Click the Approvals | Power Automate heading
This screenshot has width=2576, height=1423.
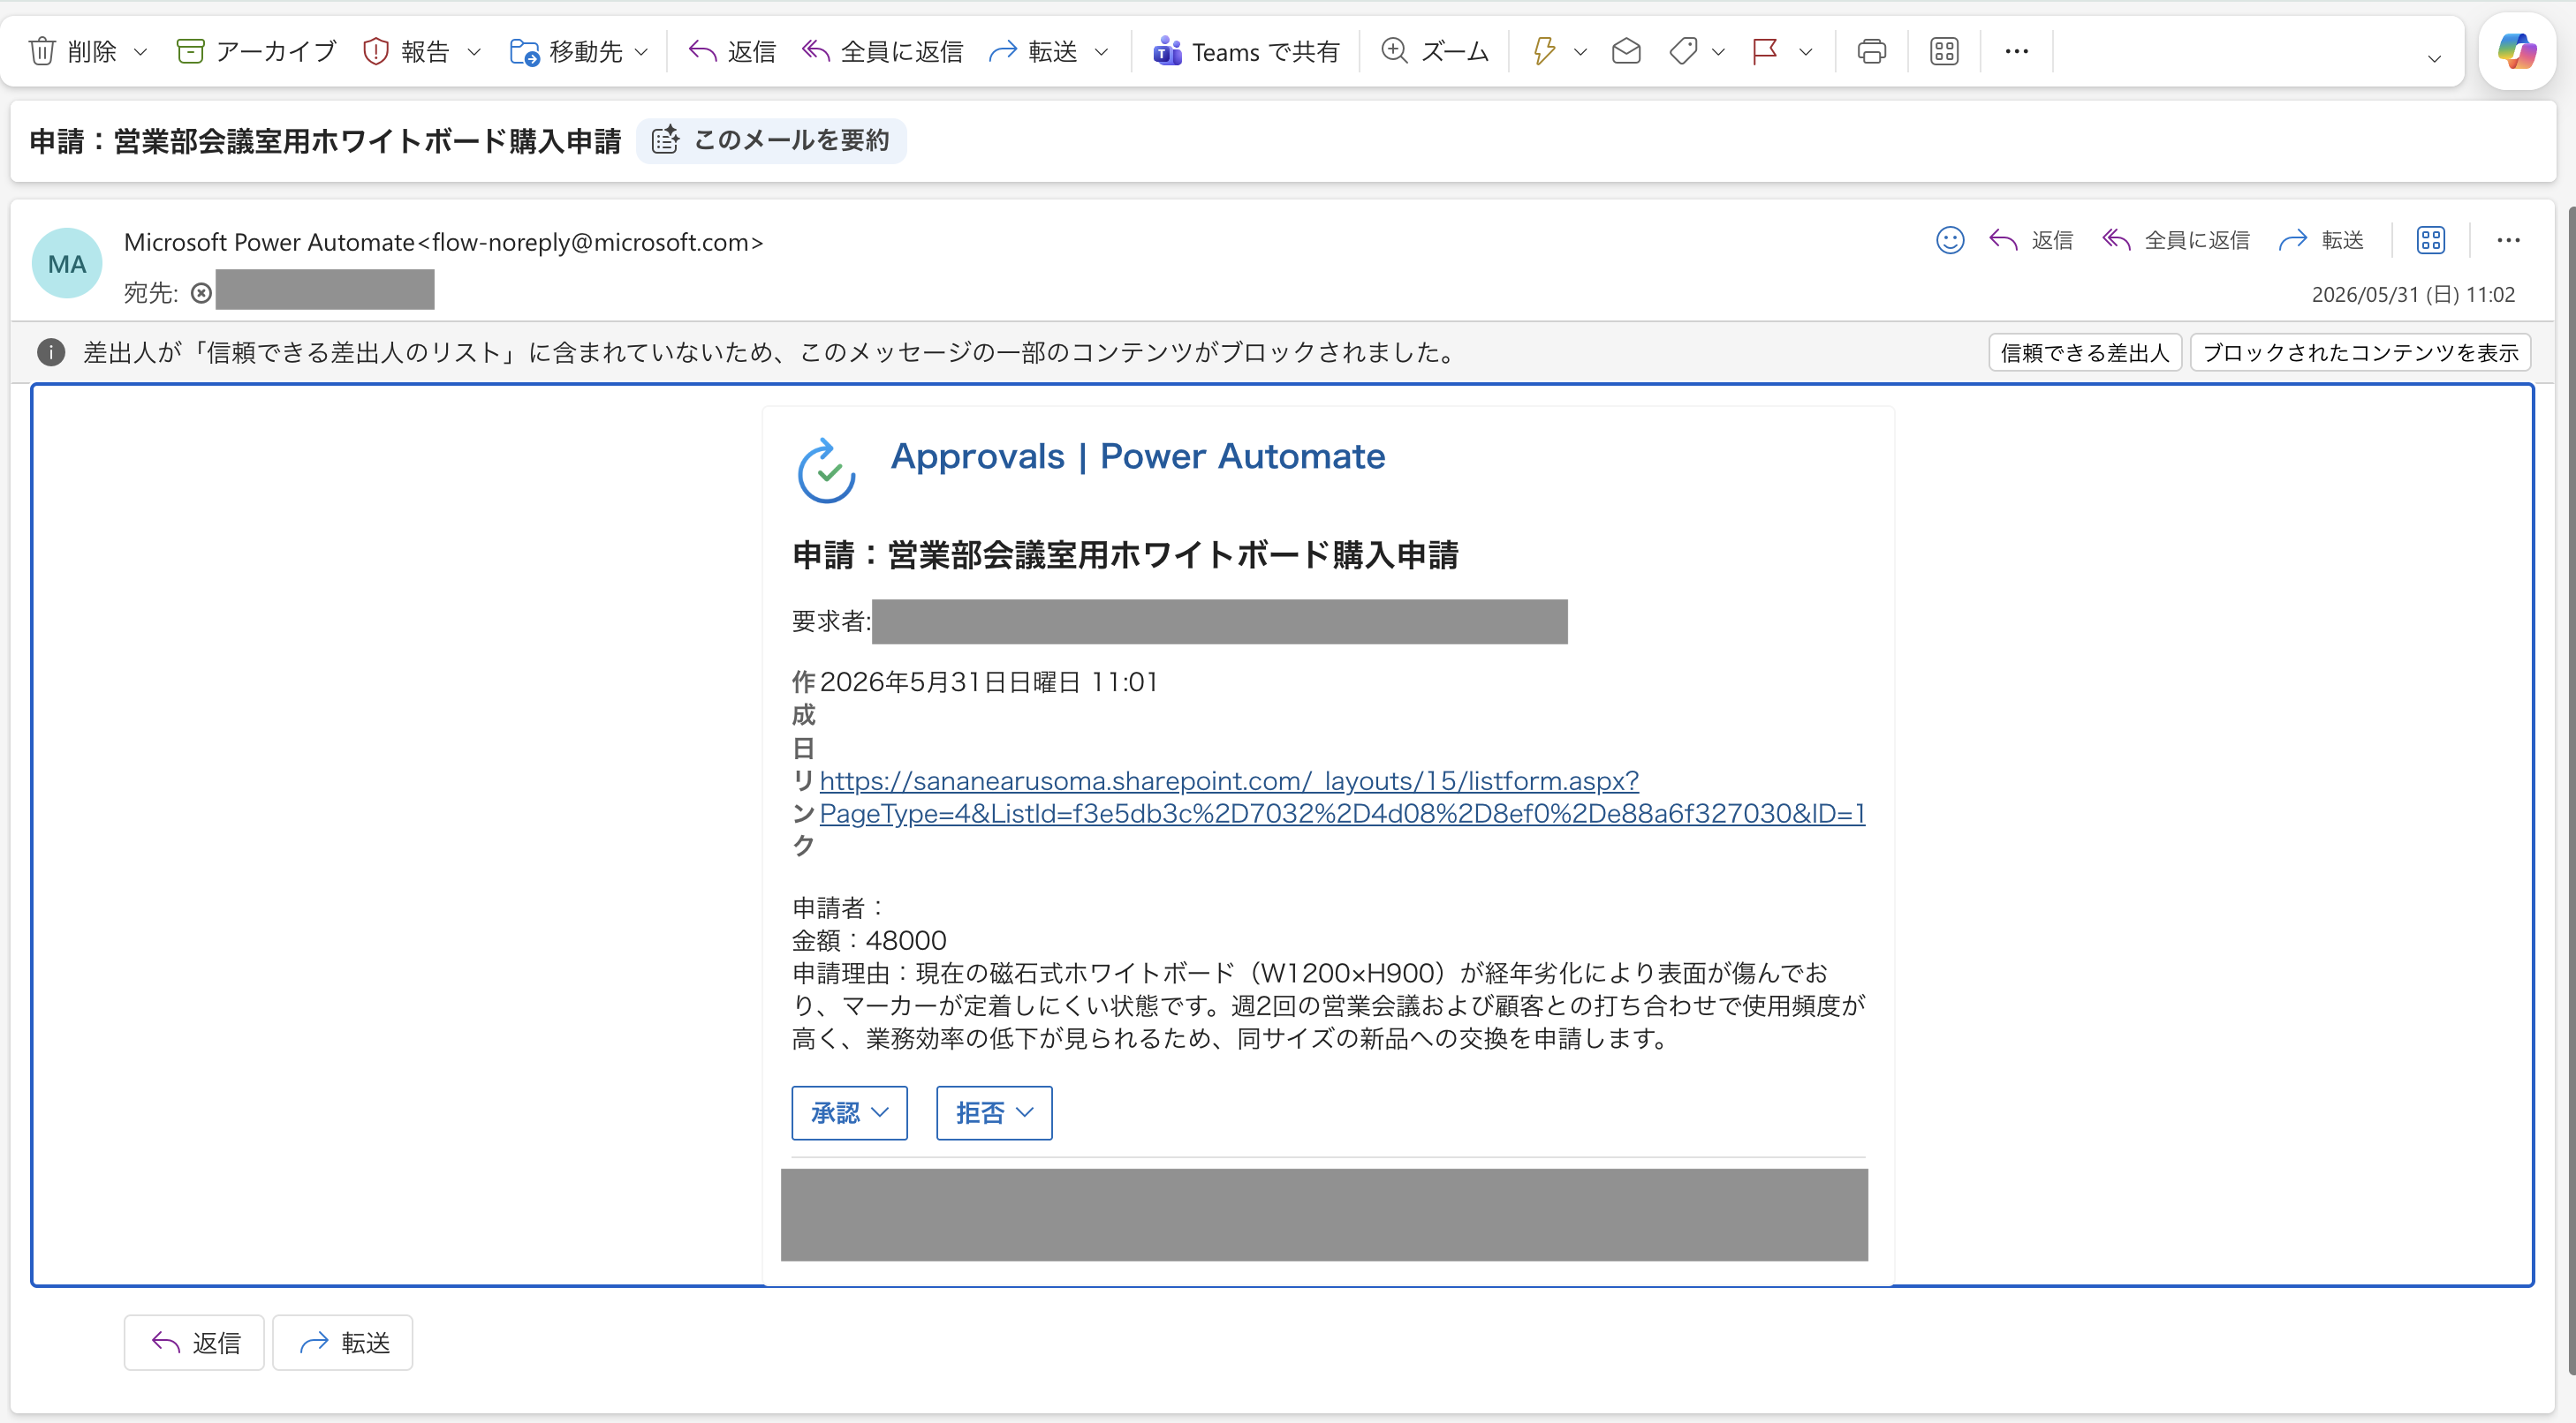[1138, 456]
